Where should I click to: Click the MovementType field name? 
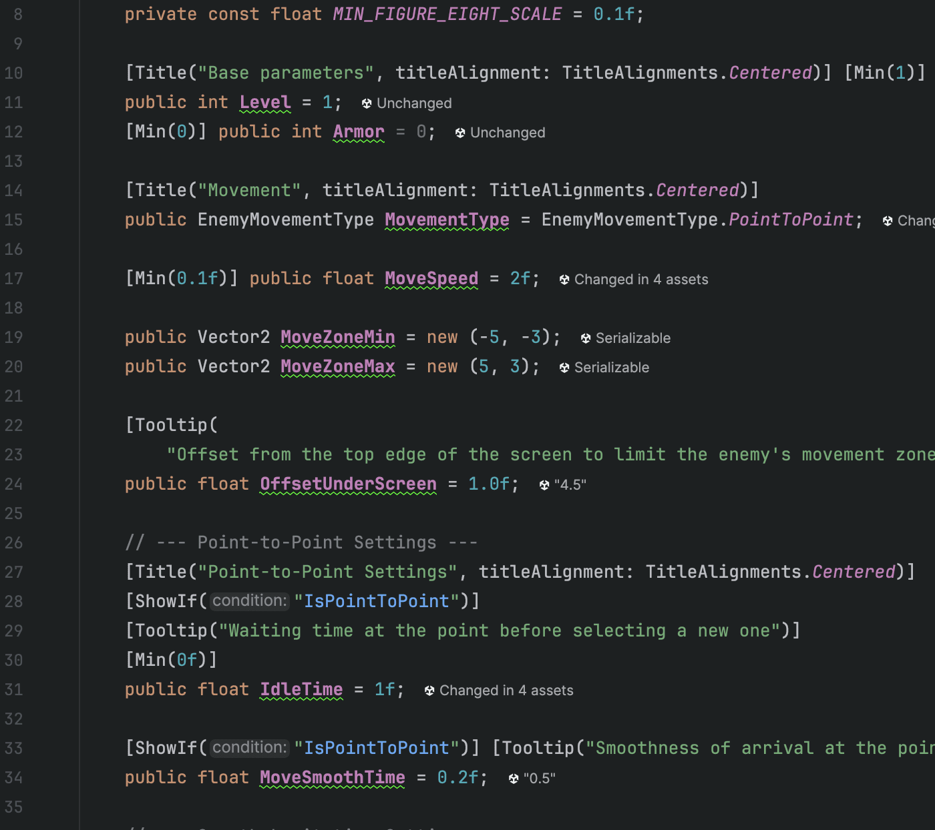pos(447,220)
